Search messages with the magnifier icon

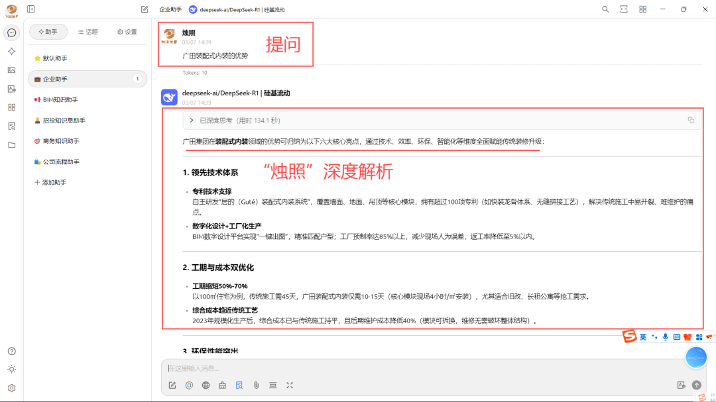pyautogui.click(x=605, y=9)
